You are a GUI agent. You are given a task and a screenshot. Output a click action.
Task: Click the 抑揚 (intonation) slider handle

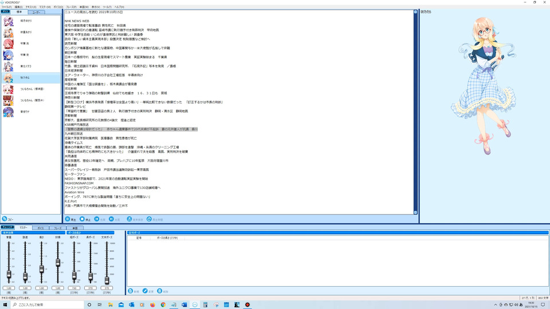58,263
